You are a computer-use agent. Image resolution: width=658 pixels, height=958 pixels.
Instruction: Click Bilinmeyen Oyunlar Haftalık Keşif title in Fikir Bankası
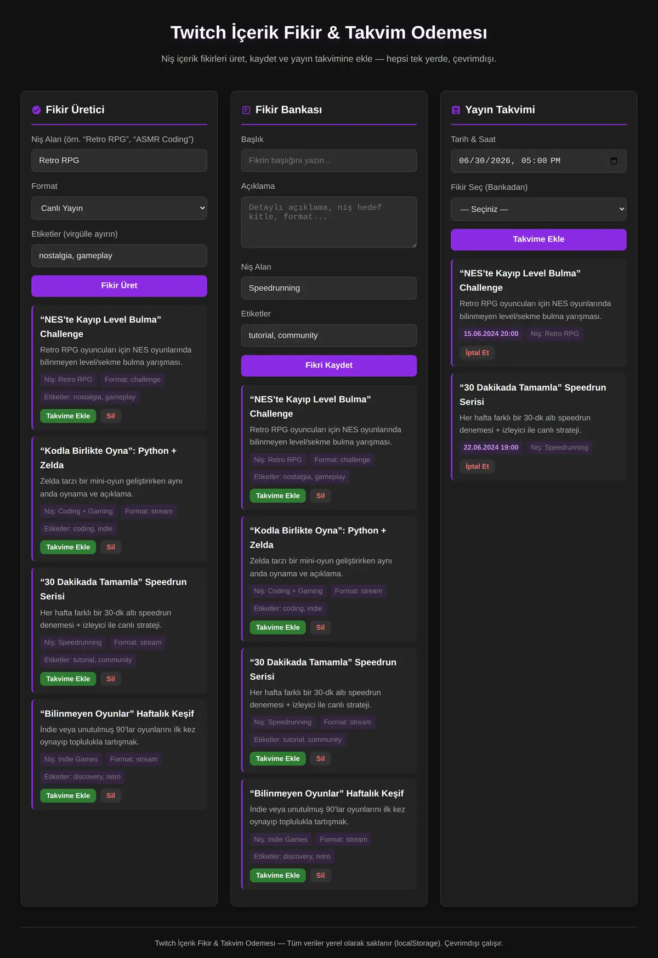click(x=327, y=793)
